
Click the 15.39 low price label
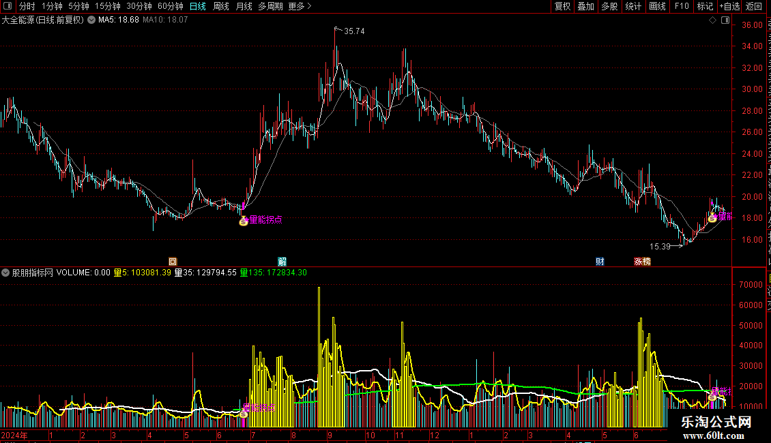pos(660,247)
